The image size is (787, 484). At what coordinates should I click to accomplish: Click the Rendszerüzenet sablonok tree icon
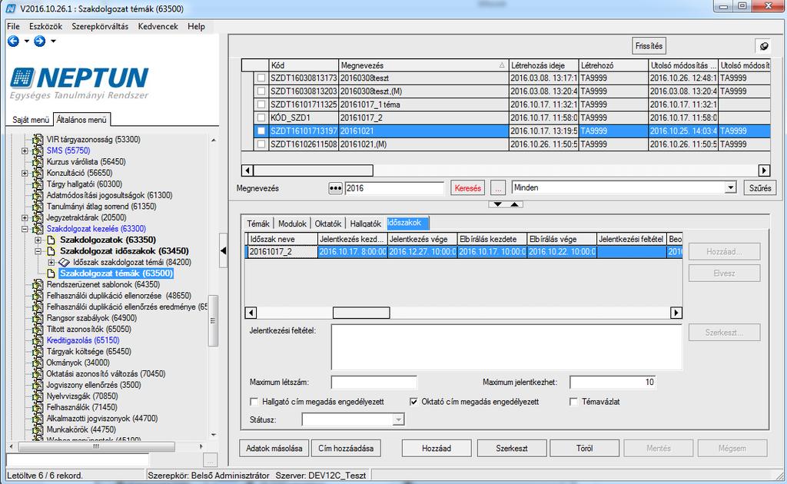[x=38, y=284]
